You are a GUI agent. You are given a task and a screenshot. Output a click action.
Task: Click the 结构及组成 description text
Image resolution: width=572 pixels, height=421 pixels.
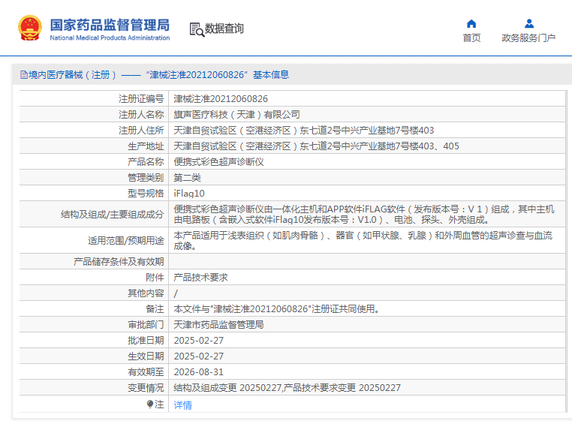[364, 215]
